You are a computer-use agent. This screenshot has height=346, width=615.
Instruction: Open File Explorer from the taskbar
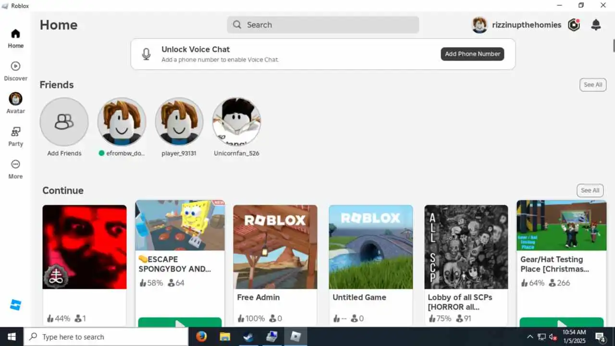(225, 337)
